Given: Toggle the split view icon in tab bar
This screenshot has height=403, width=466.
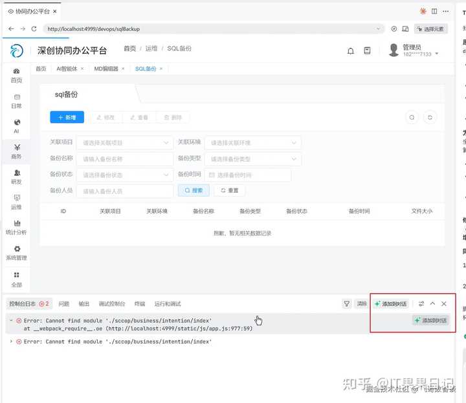Looking at the screenshot, I should [434, 11].
